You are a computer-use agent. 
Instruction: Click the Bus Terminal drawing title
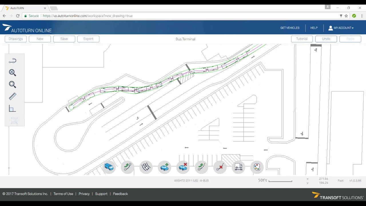186,39
